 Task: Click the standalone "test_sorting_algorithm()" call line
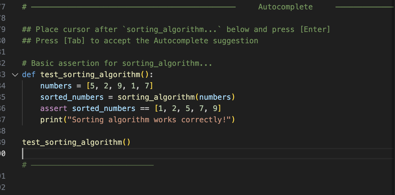tap(76, 142)
